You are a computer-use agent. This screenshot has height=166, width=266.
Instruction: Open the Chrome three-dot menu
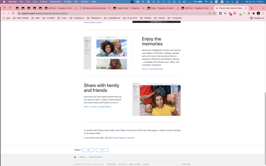[263, 13]
